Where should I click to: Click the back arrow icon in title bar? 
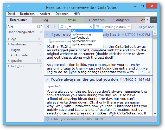[8, 7]
